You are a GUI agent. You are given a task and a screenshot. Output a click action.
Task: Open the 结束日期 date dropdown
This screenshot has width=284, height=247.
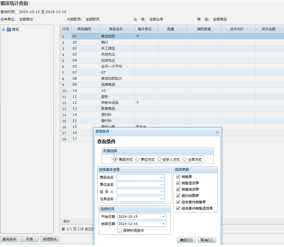164,224
